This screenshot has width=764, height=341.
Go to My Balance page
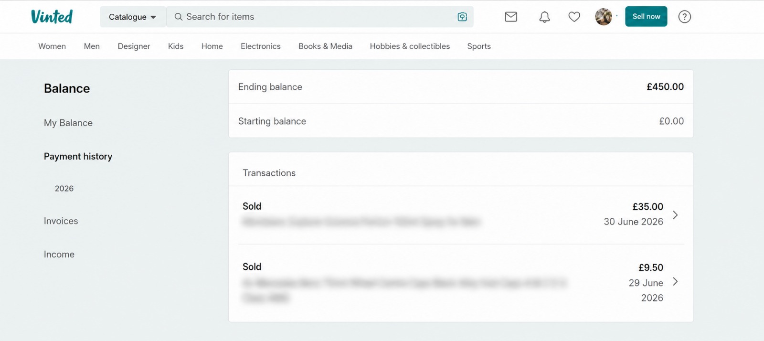tap(68, 123)
